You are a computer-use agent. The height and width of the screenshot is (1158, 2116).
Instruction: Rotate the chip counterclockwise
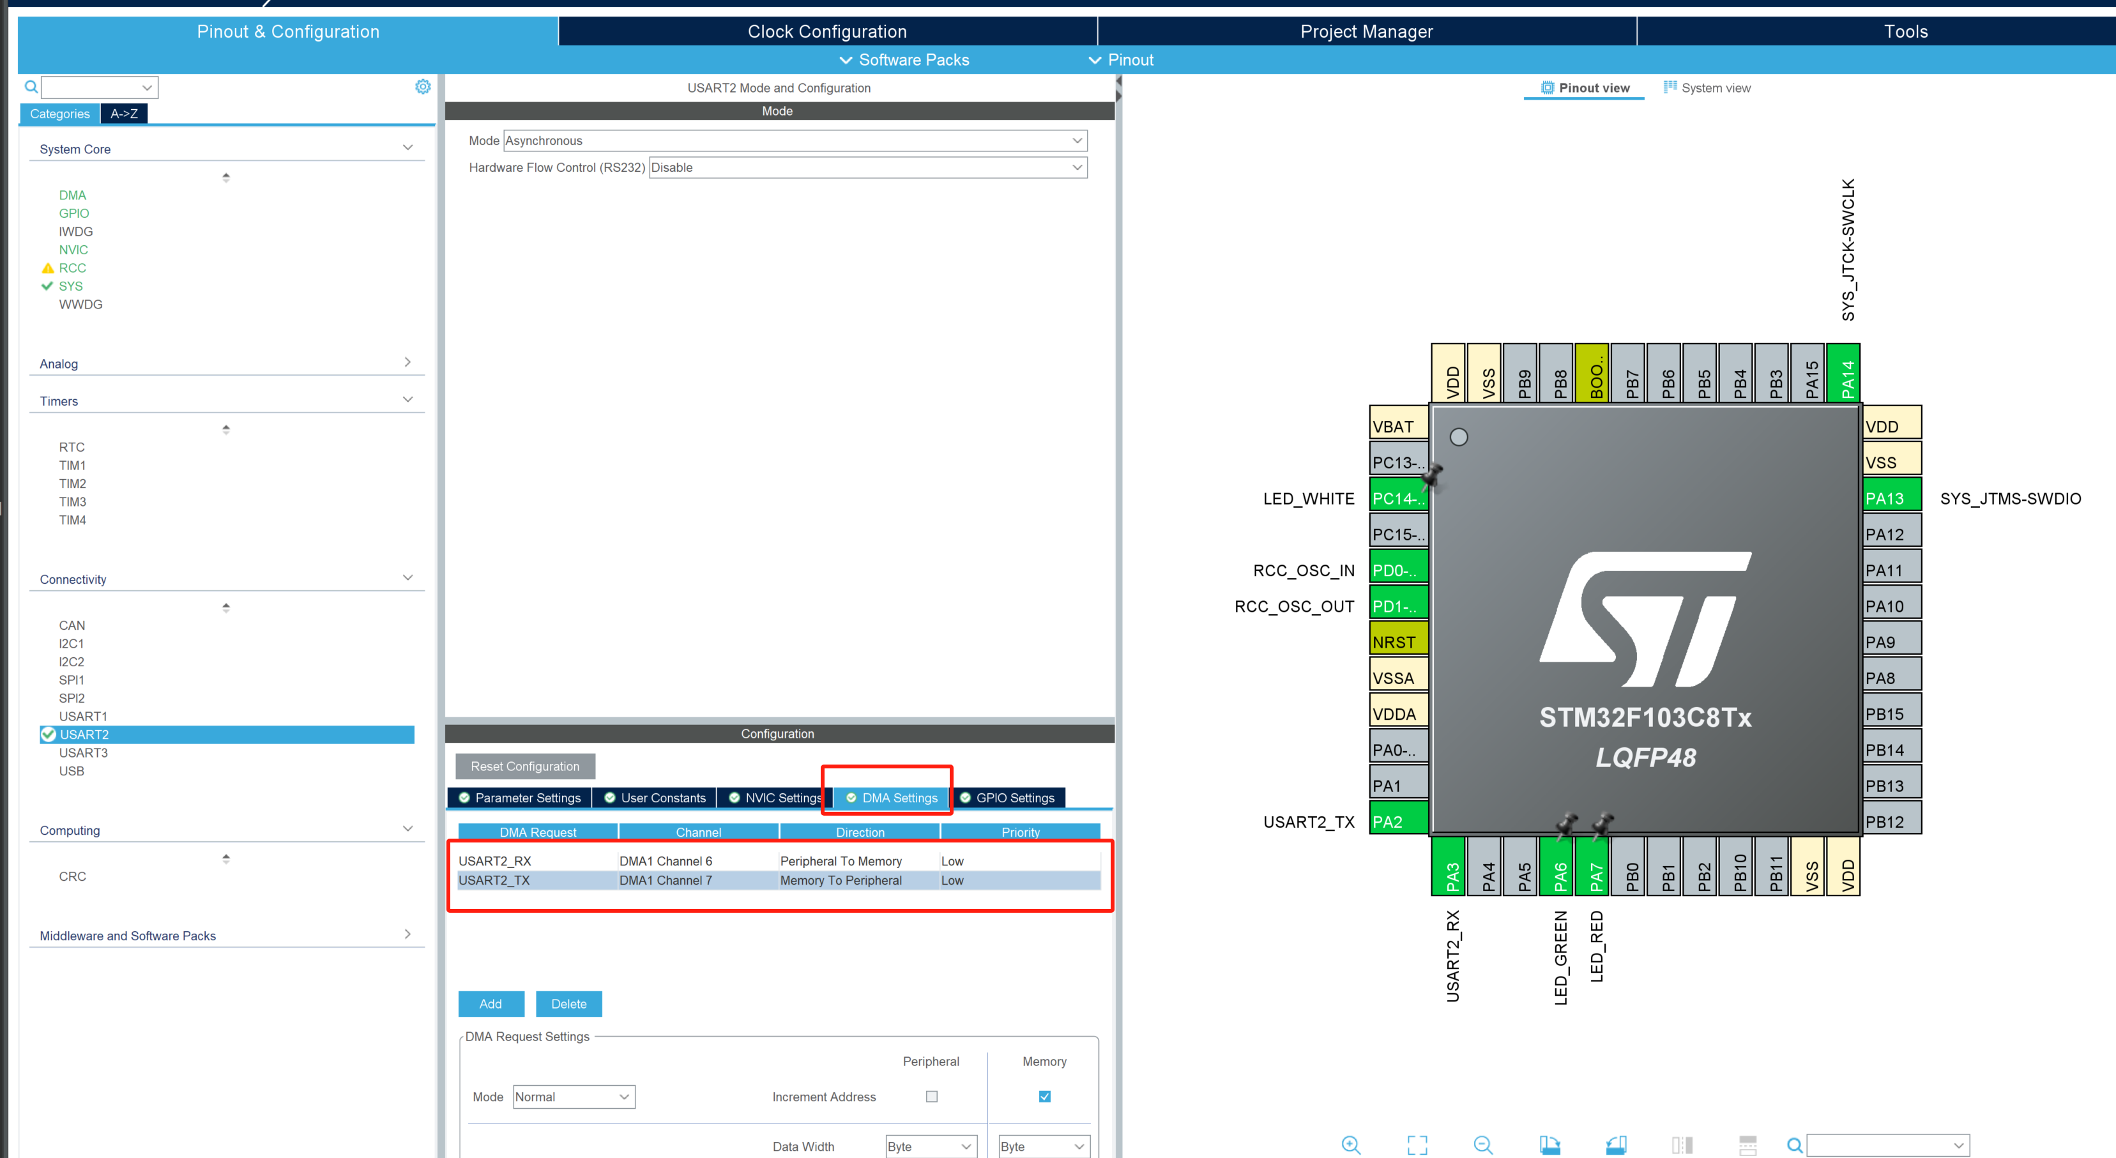pyautogui.click(x=1616, y=1144)
